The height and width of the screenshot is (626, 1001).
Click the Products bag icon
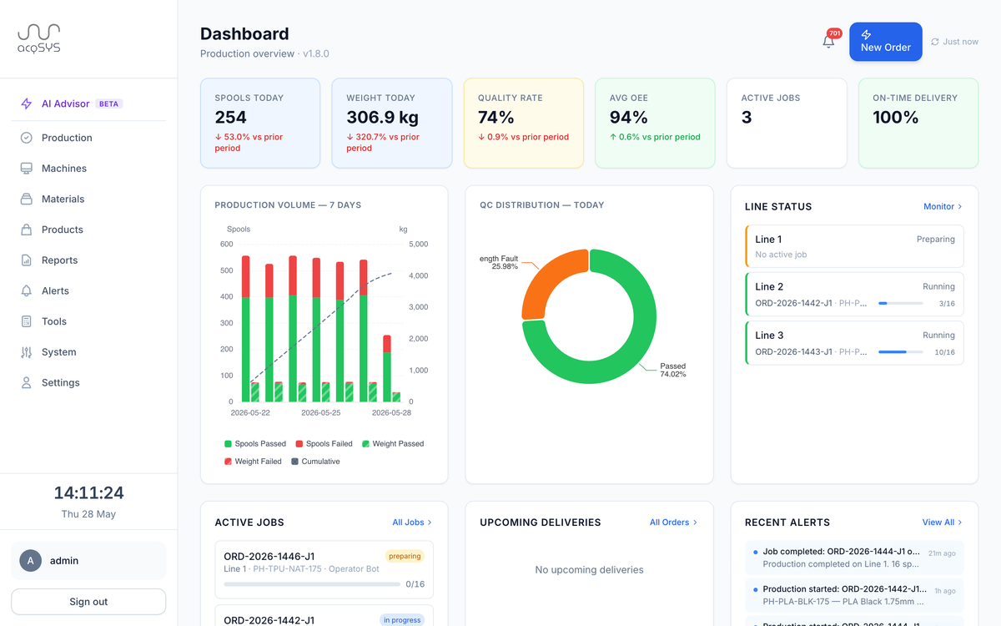[27, 230]
